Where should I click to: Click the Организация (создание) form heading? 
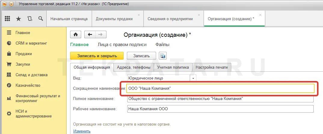coord(157,35)
